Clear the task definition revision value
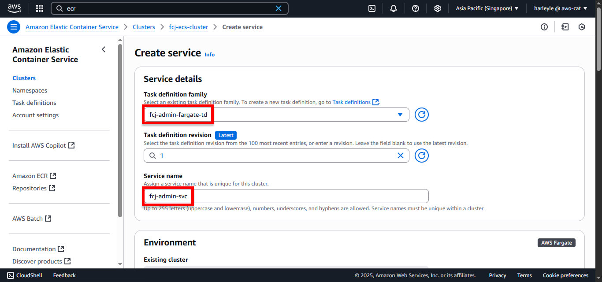 click(401, 156)
